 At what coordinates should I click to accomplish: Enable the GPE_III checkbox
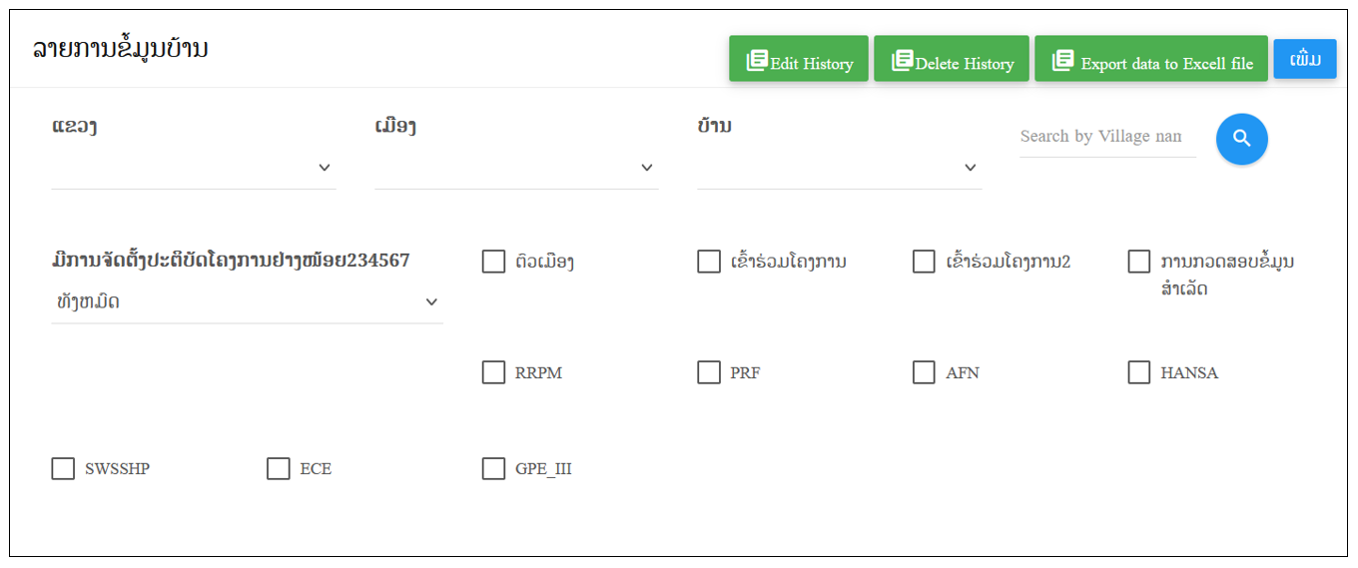[493, 468]
